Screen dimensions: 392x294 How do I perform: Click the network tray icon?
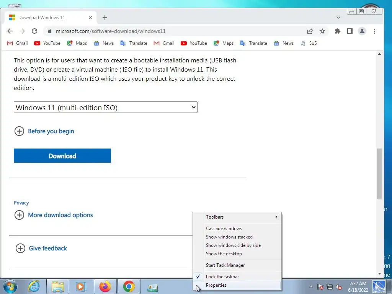click(x=330, y=287)
